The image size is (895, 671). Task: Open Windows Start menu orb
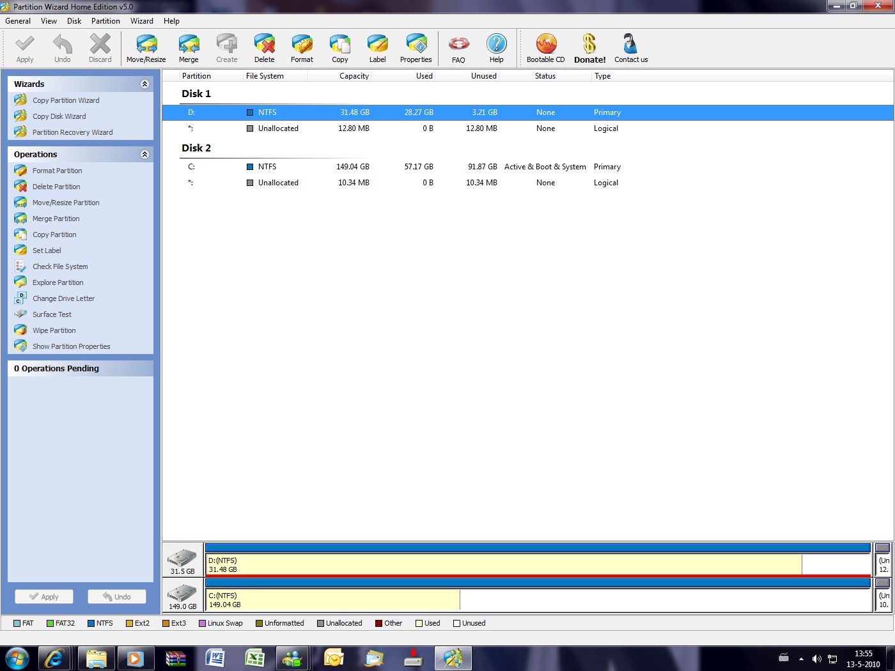(17, 658)
